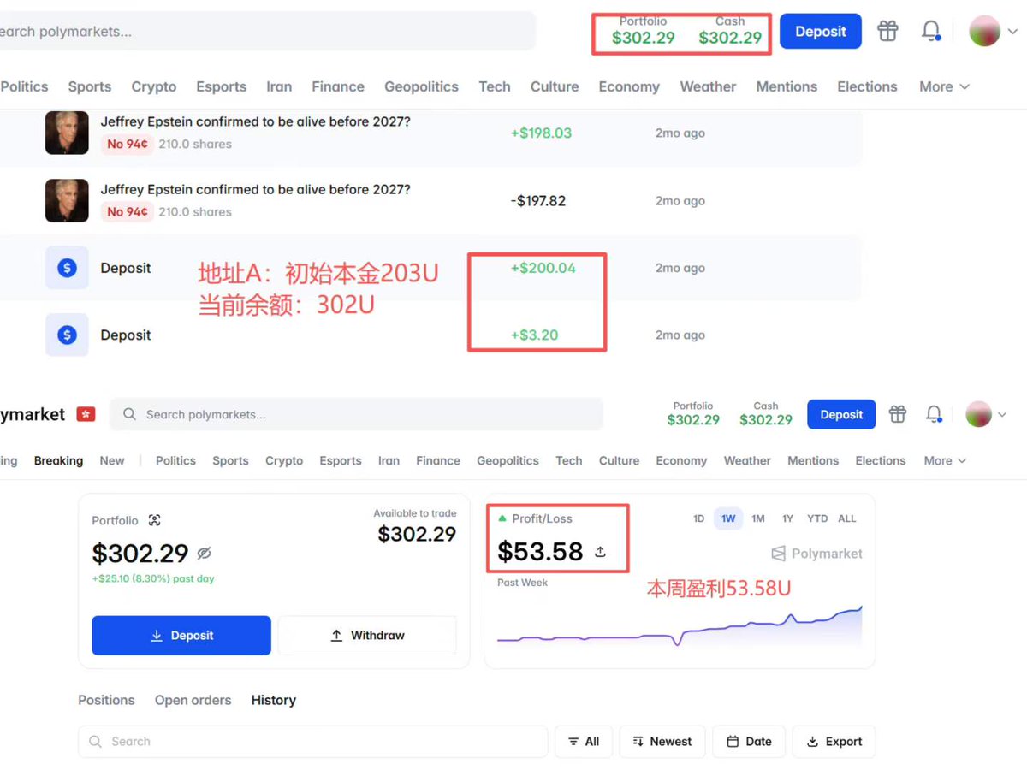Select the 1W time range
Screen dimensions: 1027x770
728,518
